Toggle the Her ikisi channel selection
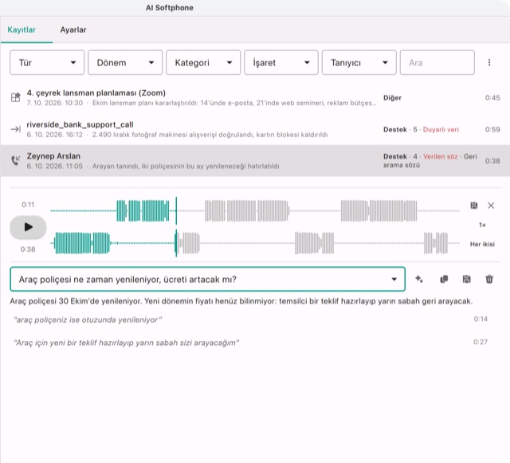The image size is (510, 463). [x=482, y=244]
